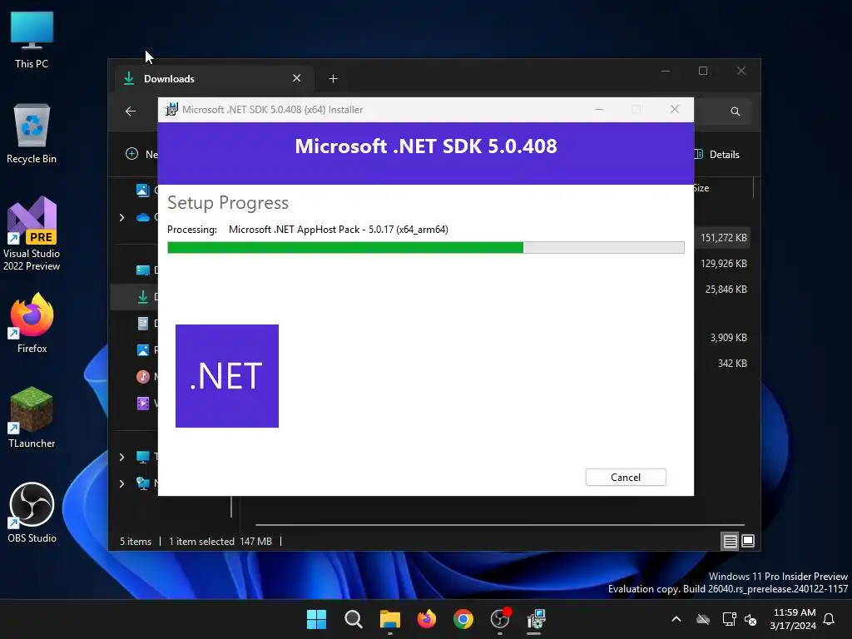Click the '1 item selected 147 MB' status text

coord(220,541)
